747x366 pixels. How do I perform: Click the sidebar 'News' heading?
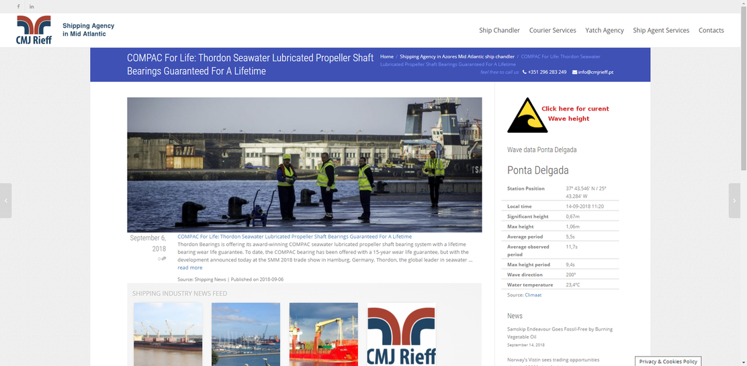(x=515, y=316)
